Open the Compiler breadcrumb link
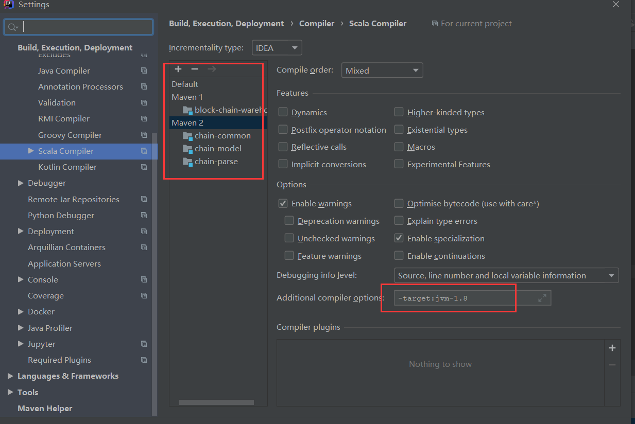This screenshot has width=635, height=424. (317, 23)
